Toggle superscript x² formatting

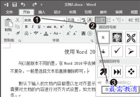point(62,26)
